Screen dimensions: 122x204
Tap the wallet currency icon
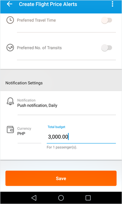pos(10,130)
